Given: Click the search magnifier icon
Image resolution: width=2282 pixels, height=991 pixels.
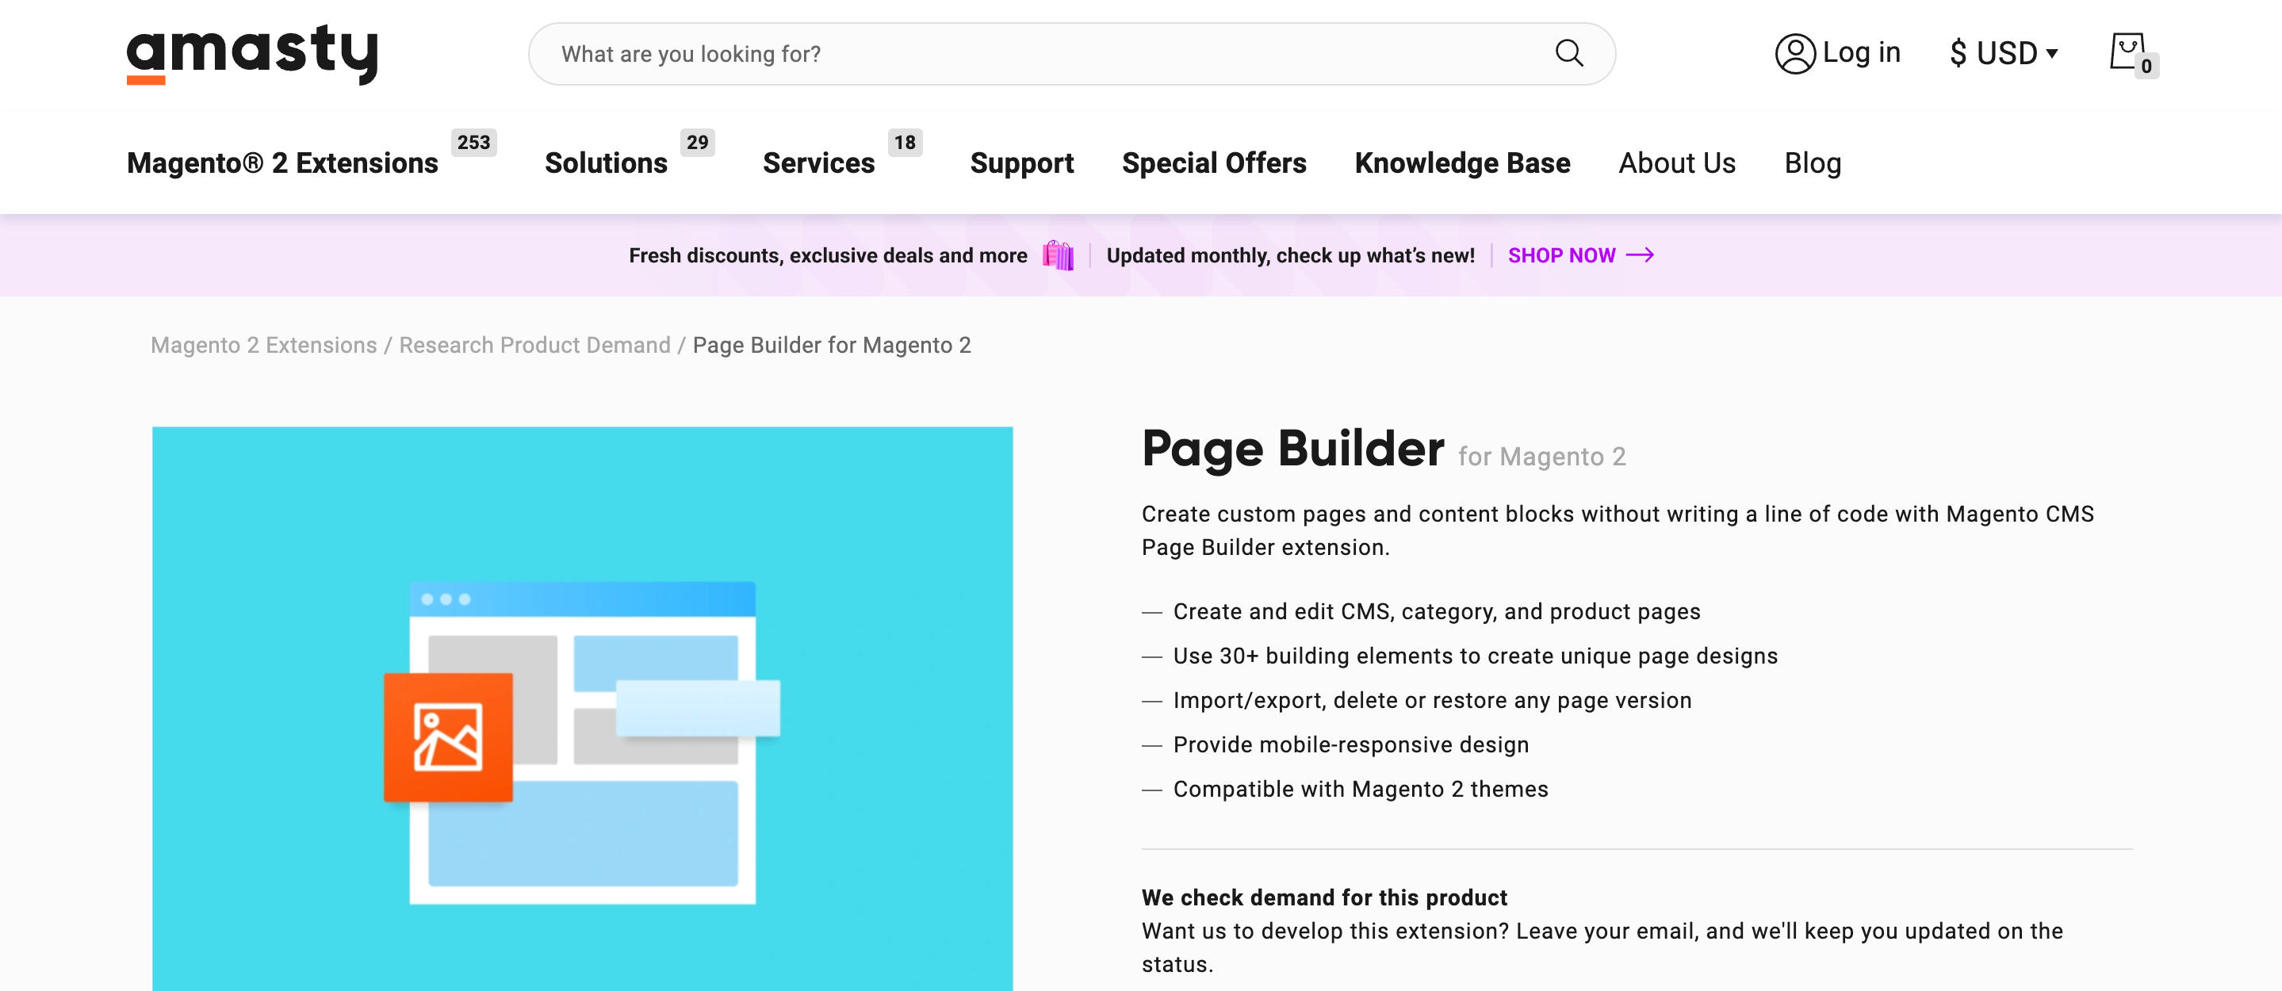Looking at the screenshot, I should pyautogui.click(x=1569, y=52).
